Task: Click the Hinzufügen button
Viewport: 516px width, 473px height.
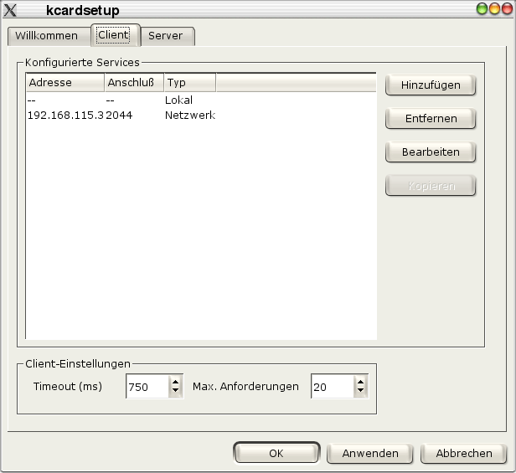Action: tap(431, 85)
